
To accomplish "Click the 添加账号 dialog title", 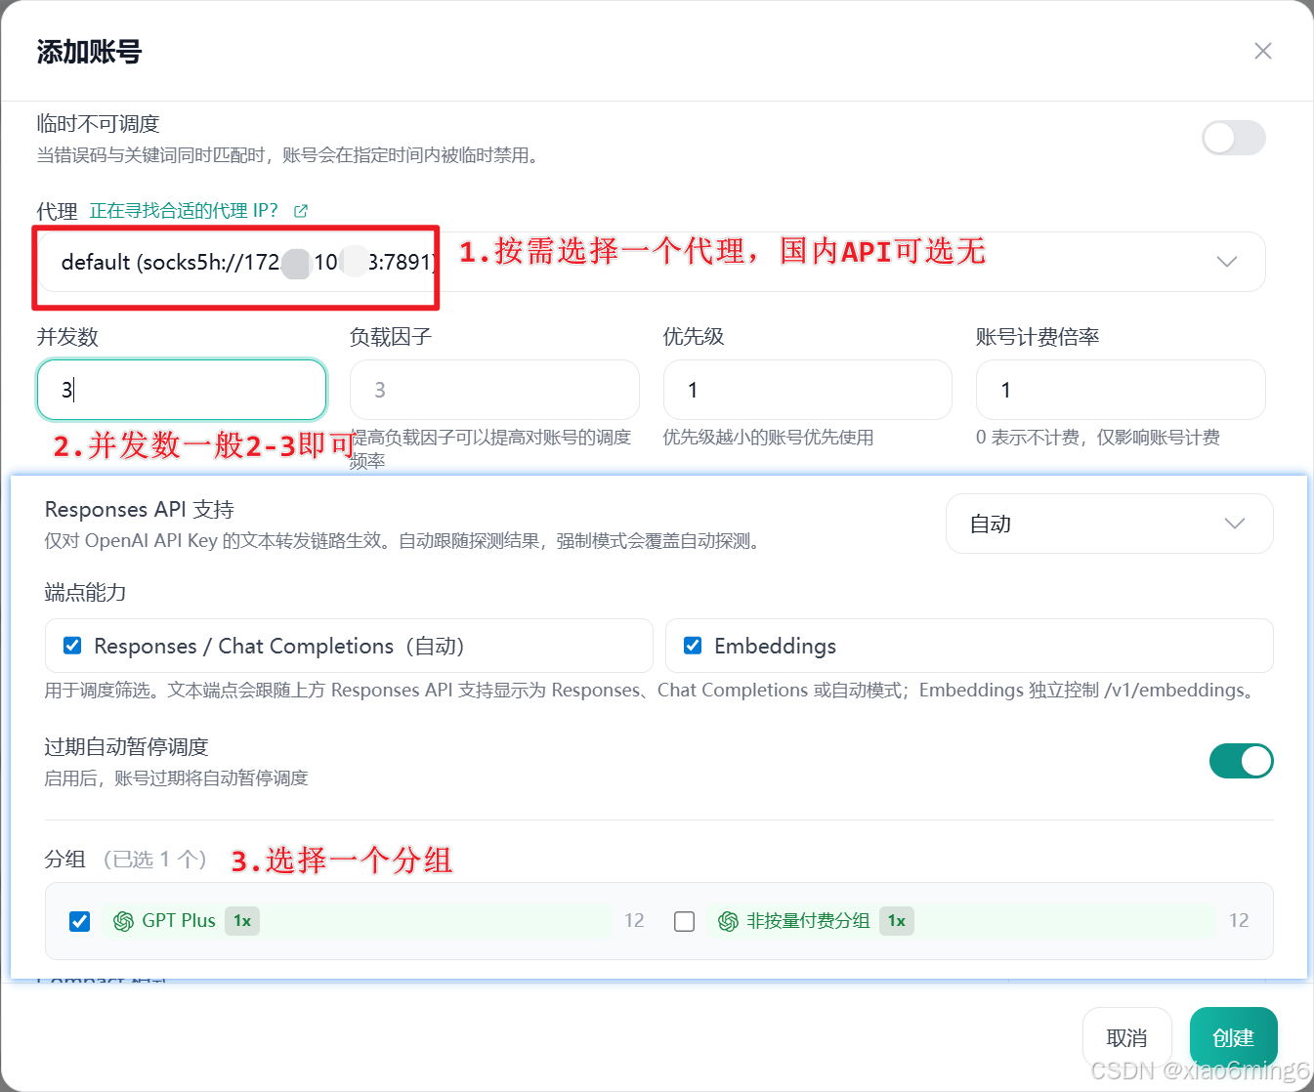I will click(x=89, y=52).
